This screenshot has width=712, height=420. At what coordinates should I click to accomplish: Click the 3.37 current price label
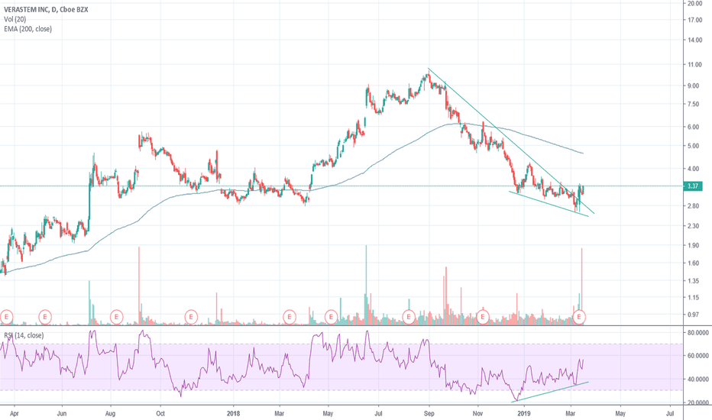point(692,186)
